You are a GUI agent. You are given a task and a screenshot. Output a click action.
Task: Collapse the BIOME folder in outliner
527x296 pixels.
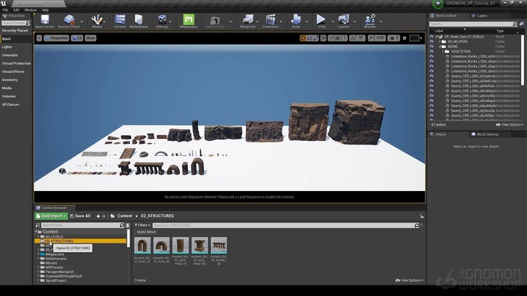pyautogui.click(x=440, y=47)
